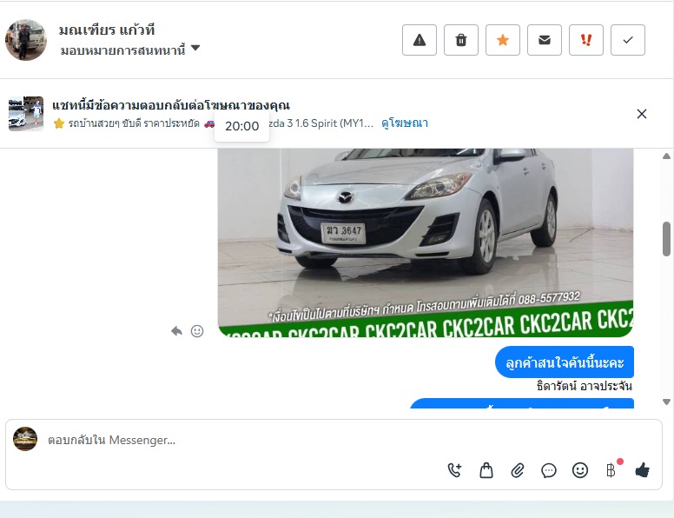Delete conversation using trash icon
This screenshot has height=518, width=674.
pyautogui.click(x=461, y=40)
